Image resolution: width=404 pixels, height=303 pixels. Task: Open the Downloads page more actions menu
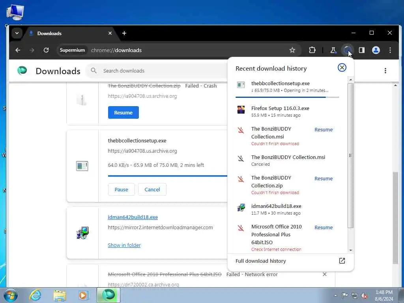385,71
